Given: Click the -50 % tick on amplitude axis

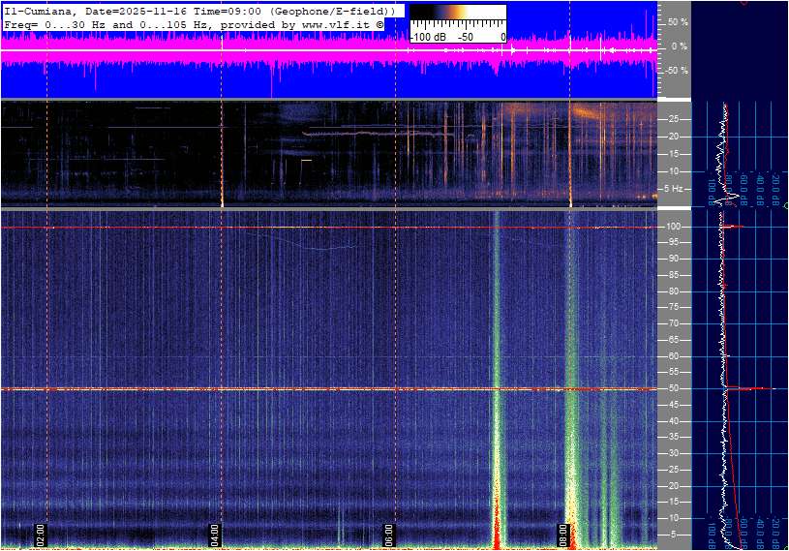Looking at the screenshot, I should 677,71.
